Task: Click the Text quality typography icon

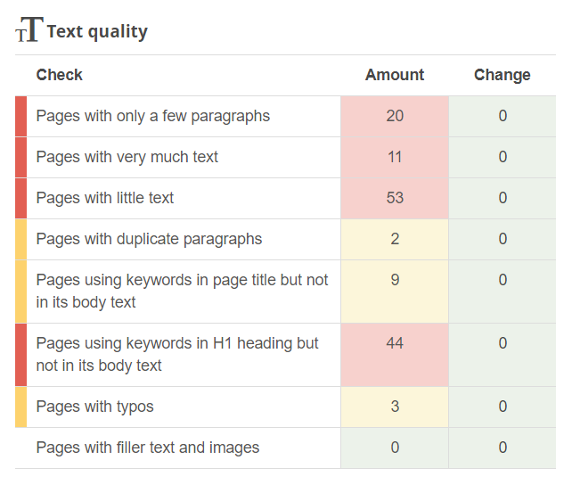Action: tap(29, 31)
